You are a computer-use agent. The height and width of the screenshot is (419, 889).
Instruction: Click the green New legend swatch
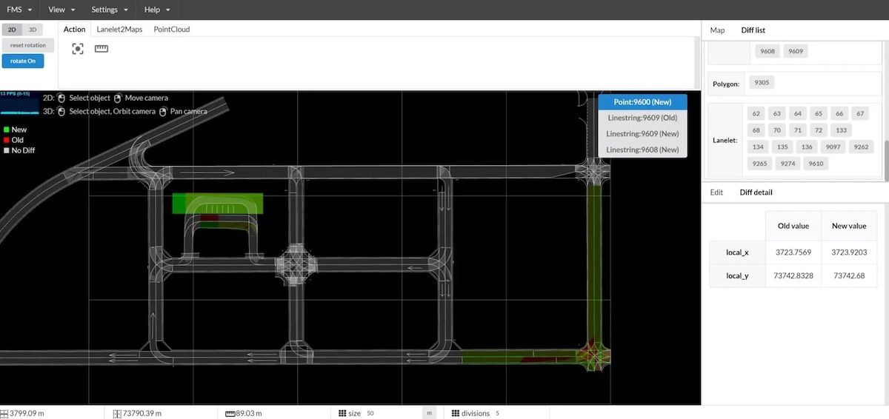pyautogui.click(x=6, y=130)
